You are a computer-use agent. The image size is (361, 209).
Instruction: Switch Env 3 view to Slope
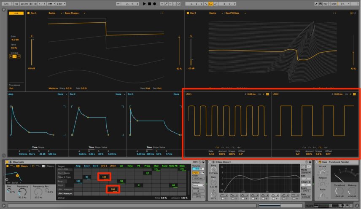point(155,147)
